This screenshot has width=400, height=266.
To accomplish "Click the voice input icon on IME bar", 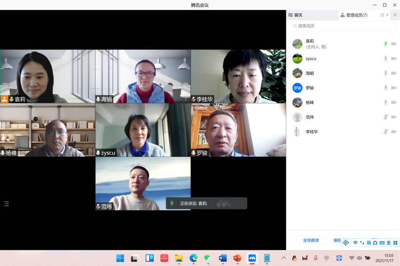I will 346,243.
